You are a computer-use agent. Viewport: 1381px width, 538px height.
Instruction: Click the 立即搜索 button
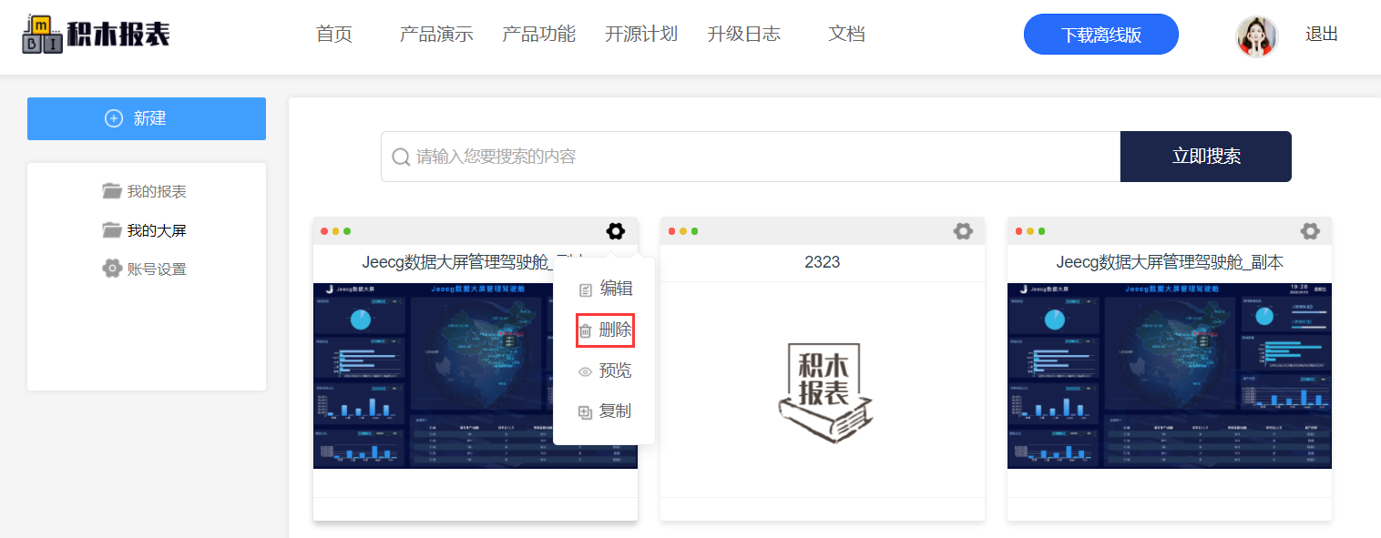1206,157
